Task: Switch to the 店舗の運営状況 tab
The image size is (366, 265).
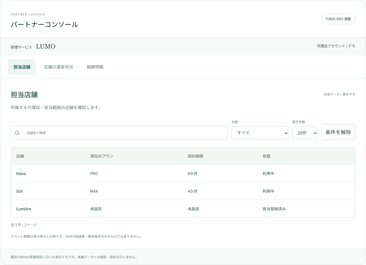Action: click(58, 67)
